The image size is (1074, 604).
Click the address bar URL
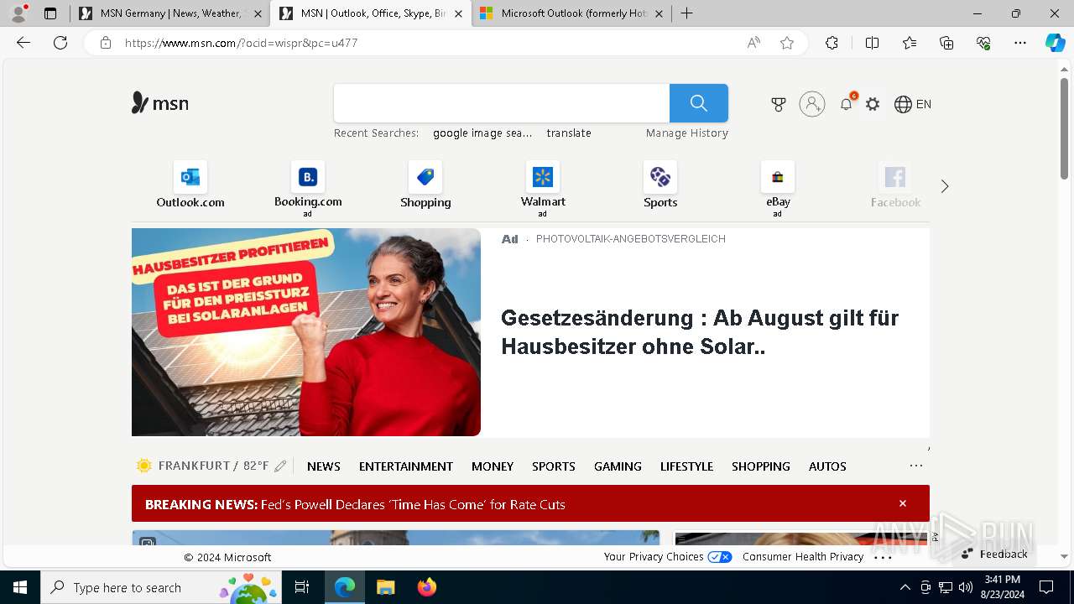[242, 43]
